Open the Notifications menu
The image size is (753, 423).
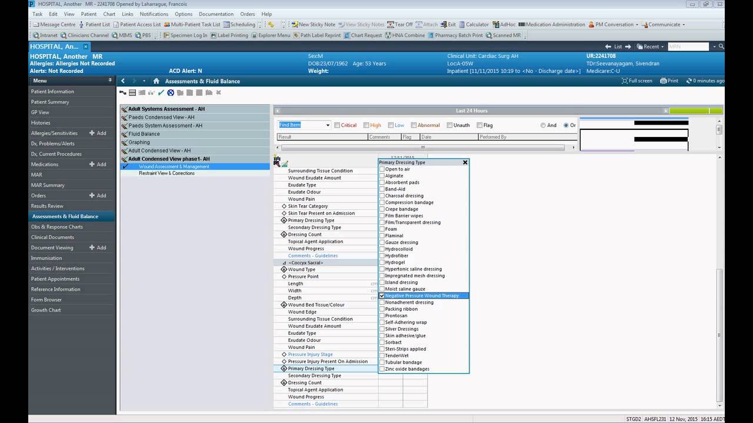tap(154, 14)
